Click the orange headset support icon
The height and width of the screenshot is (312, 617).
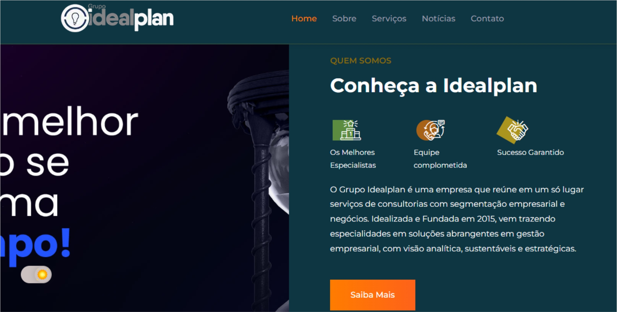coord(430,130)
